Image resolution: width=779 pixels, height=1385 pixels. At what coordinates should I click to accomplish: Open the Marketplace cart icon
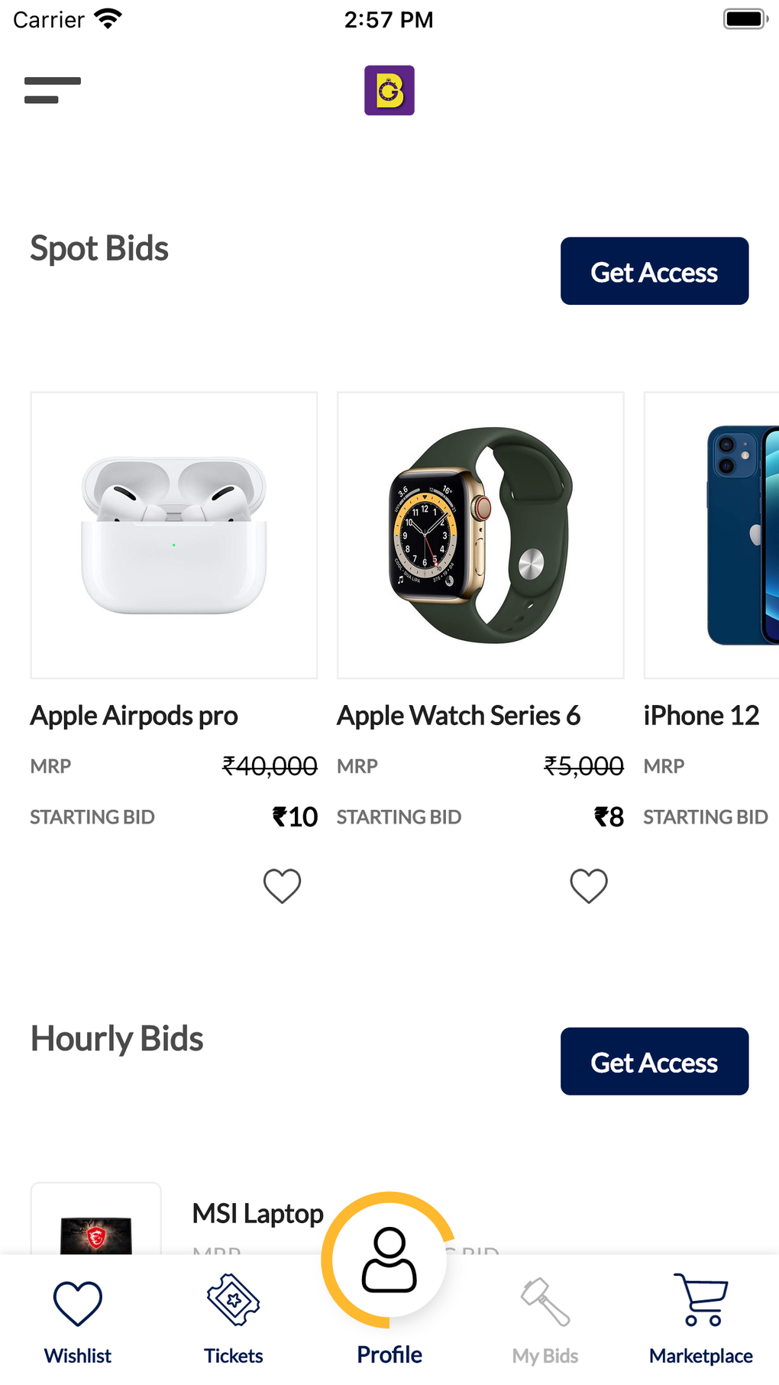click(701, 1300)
